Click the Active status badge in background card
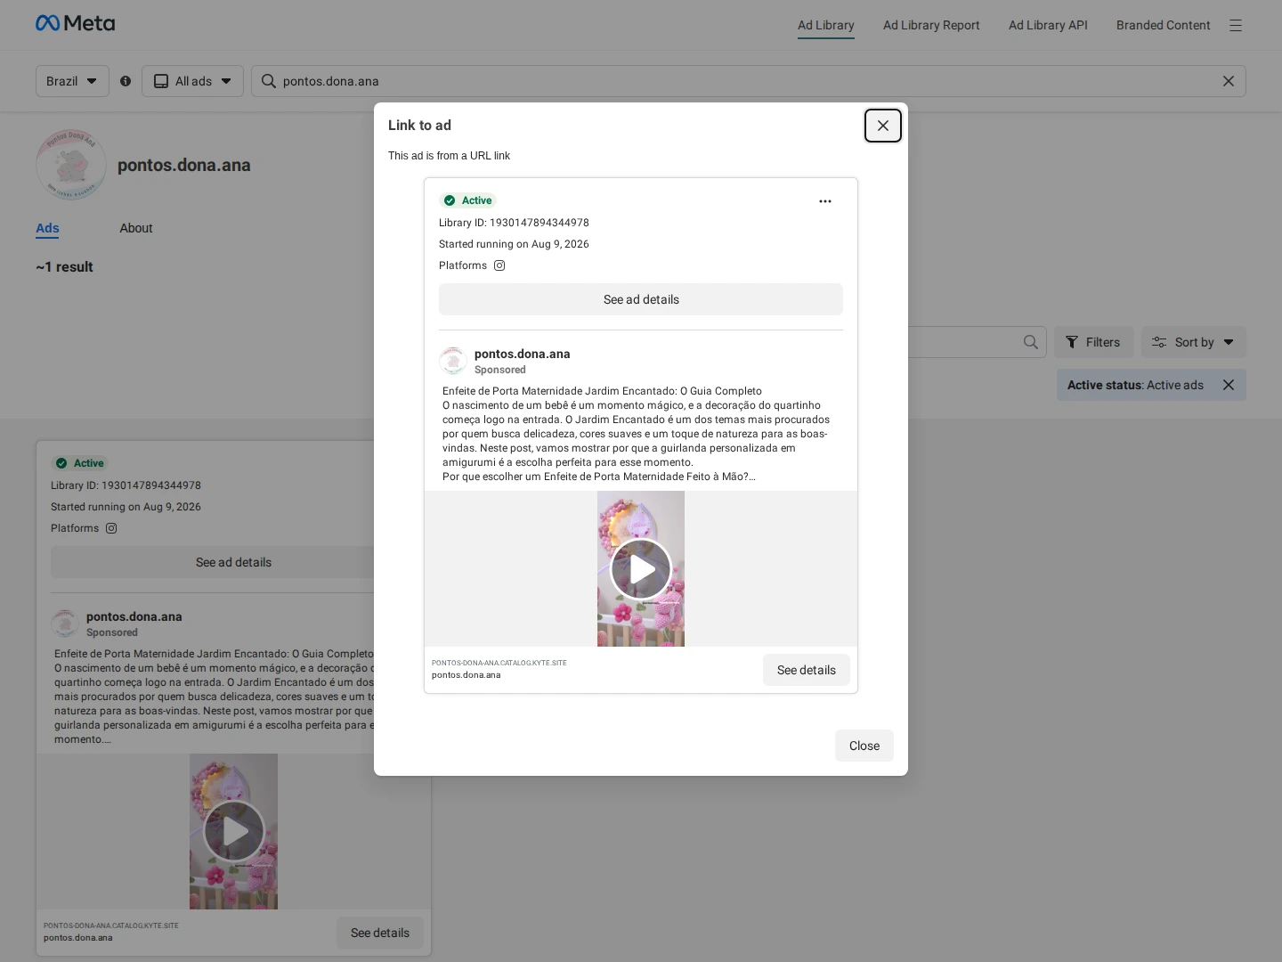 [80, 463]
